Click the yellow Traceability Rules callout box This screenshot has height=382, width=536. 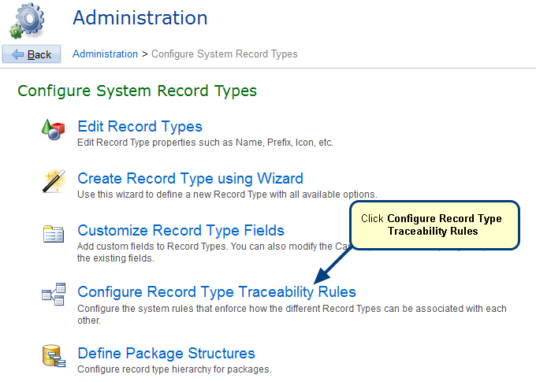pos(433,224)
